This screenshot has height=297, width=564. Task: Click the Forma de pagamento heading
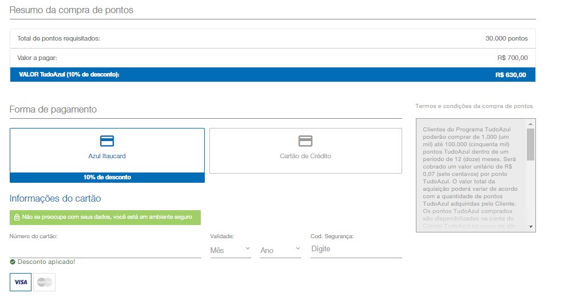click(53, 109)
